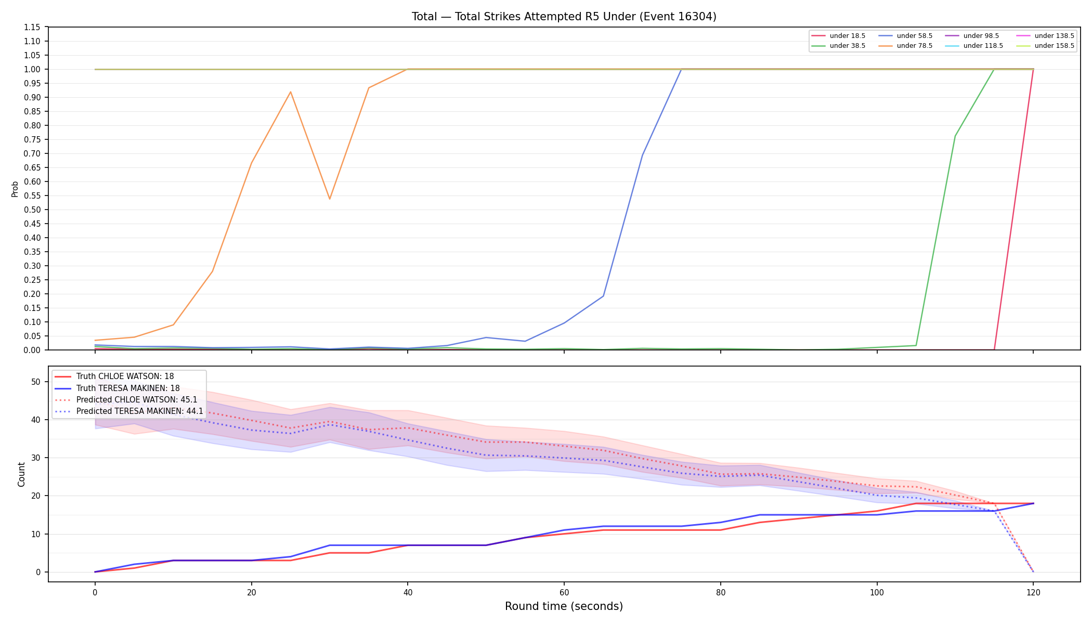The width and height of the screenshot is (1092, 624).
Task: Click the orange curve's dip at 30 seconds
Action: click(x=330, y=199)
